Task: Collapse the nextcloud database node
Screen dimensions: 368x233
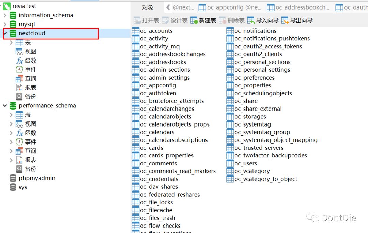Action: pos(5,33)
